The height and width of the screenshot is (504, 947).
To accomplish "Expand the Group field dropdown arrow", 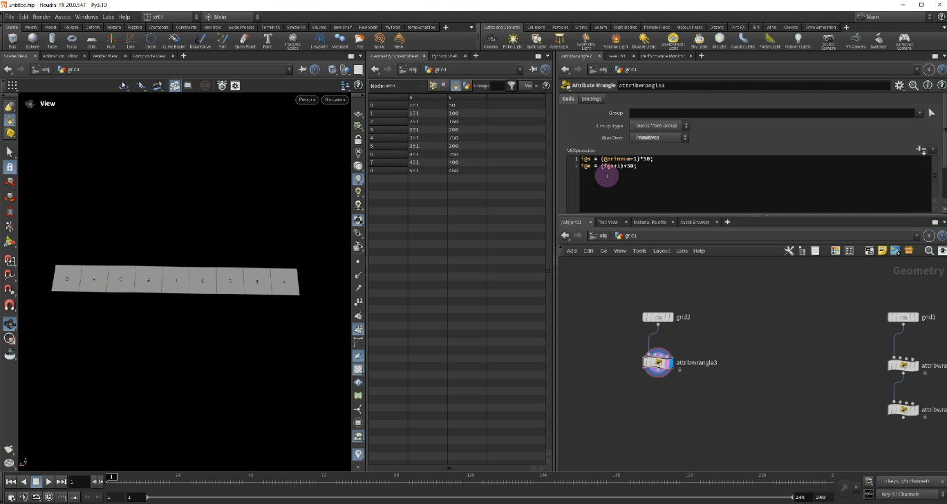I will (919, 113).
